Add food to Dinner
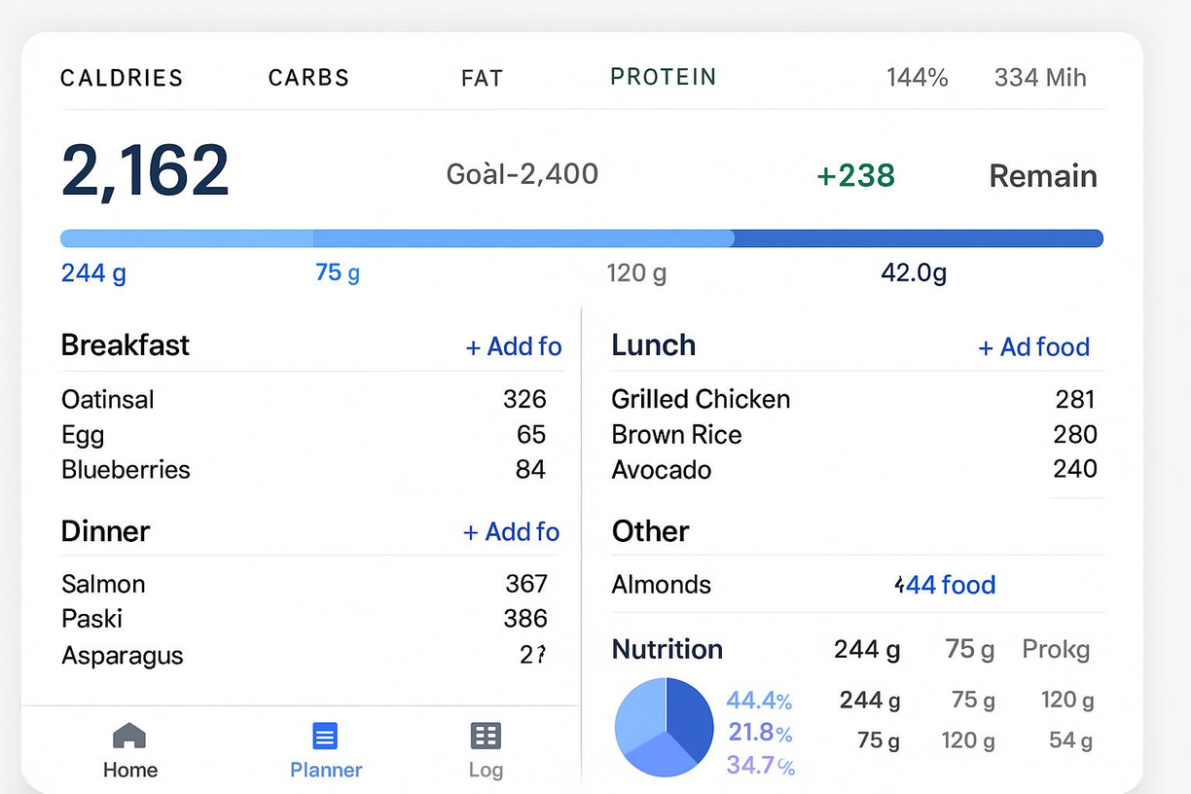1191x794 pixels. 512,532
